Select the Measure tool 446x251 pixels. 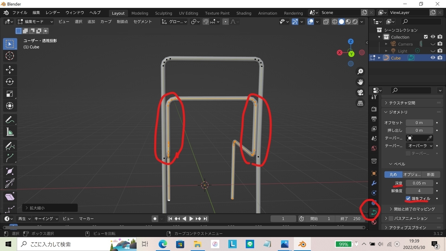click(x=10, y=132)
